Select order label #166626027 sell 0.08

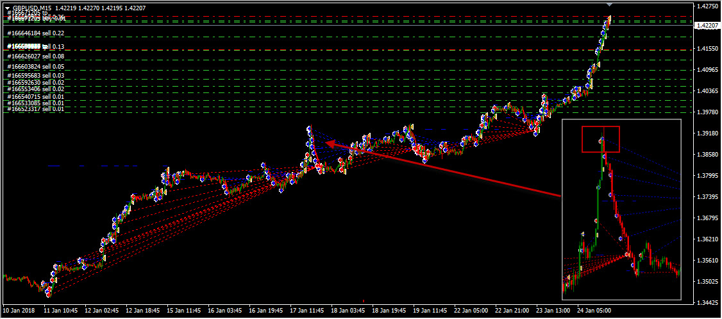click(x=36, y=56)
